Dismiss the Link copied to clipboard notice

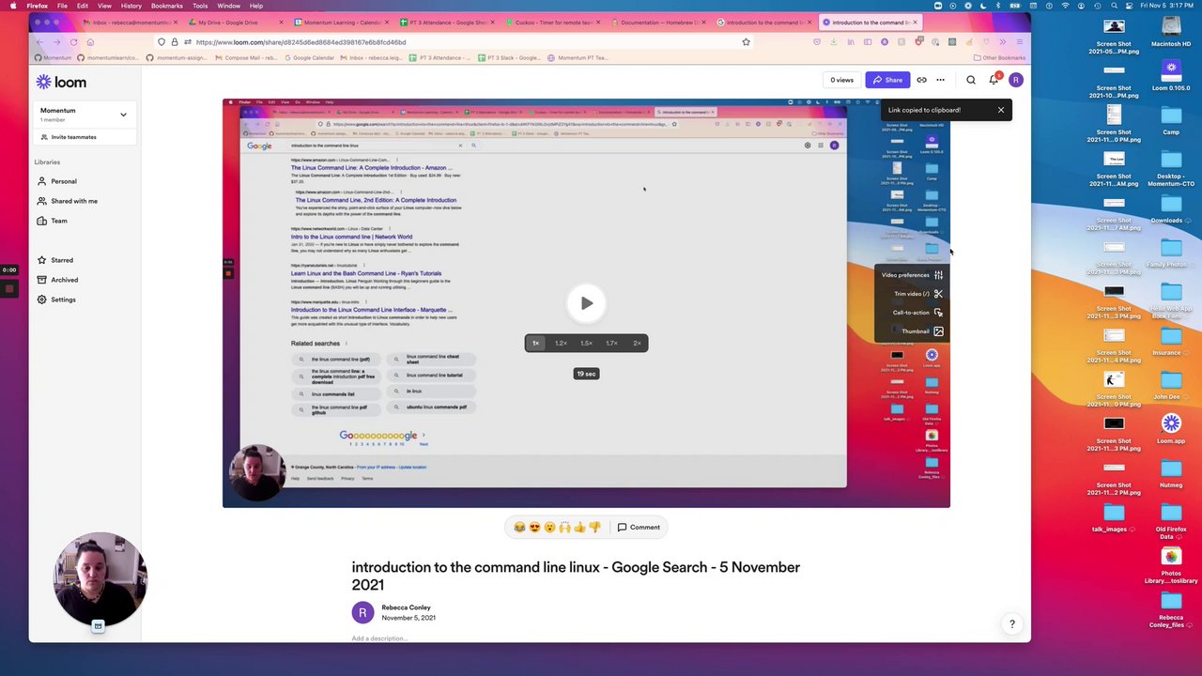(x=1001, y=110)
